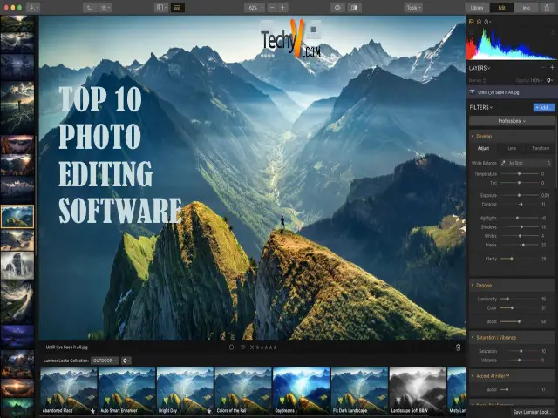Screen dimensions: 558x418
Task: Open the Tools dropdown menu
Action: pos(413,8)
